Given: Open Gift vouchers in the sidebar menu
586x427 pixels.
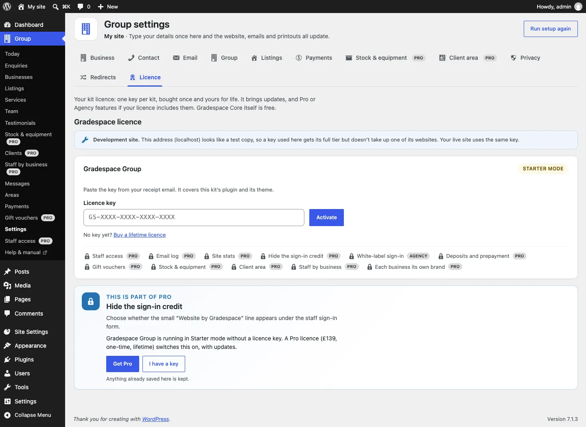Looking at the screenshot, I should [30, 218].
